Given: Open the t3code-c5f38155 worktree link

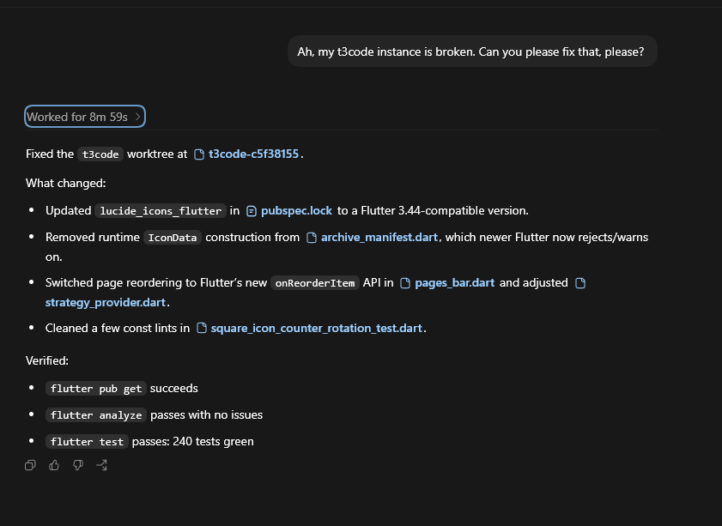Looking at the screenshot, I should coord(254,154).
